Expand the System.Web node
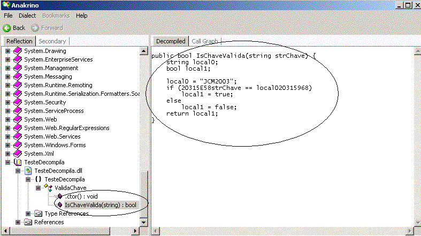 pos(7,119)
